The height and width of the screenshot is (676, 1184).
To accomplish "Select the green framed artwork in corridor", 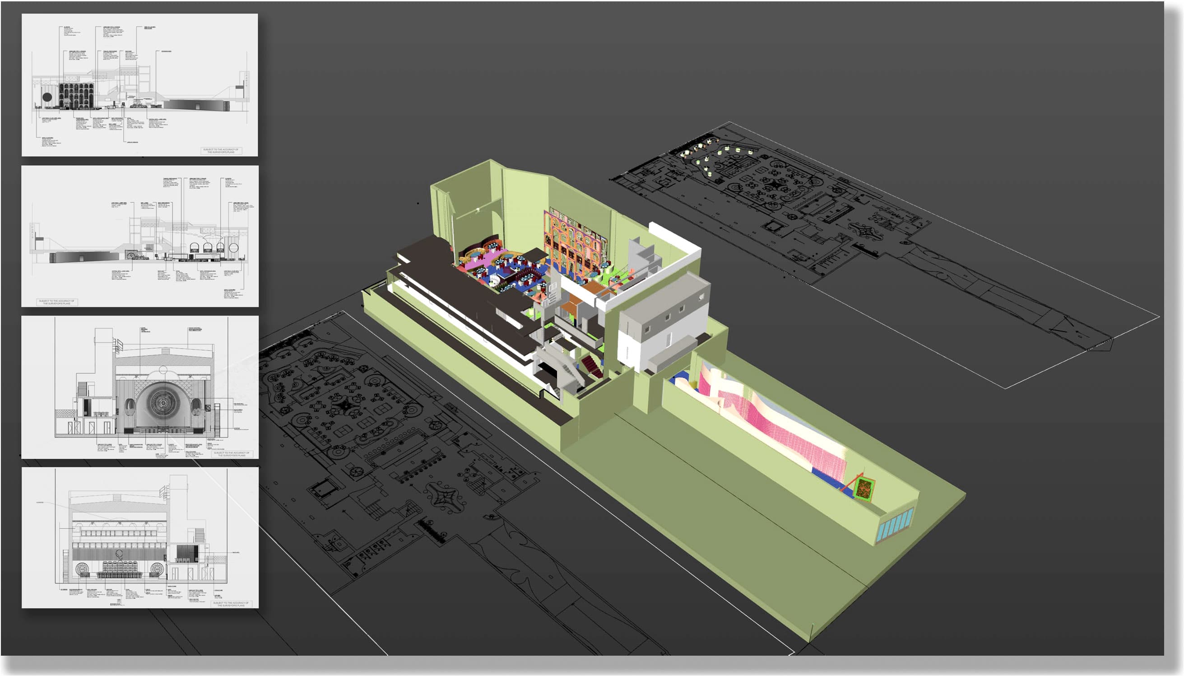I will tap(864, 489).
